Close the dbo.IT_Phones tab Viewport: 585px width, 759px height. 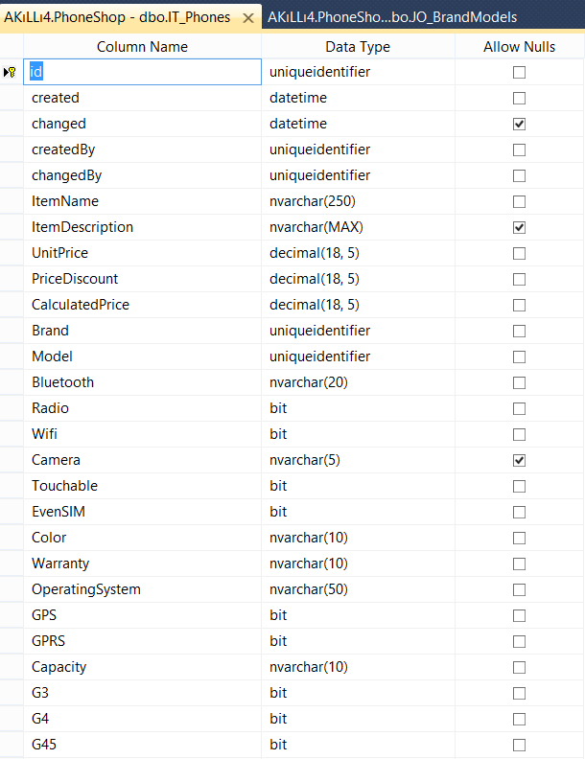pyautogui.click(x=248, y=18)
